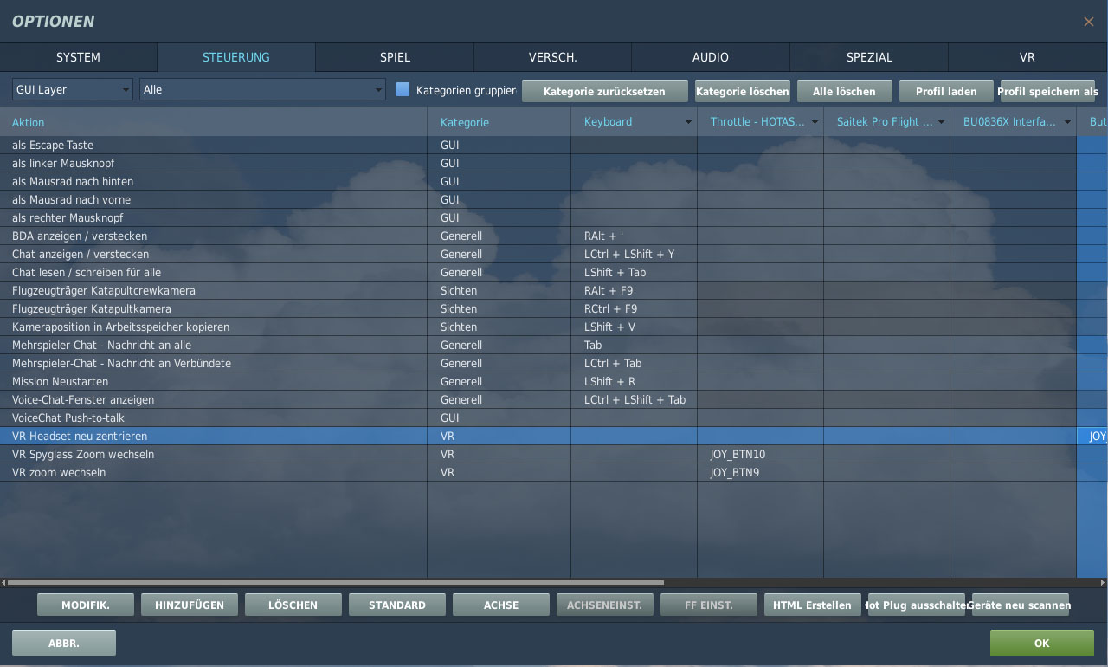Open the GUI Layer dropdown

[x=72, y=90]
